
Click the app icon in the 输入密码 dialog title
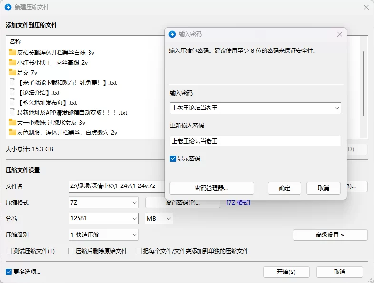point(172,34)
